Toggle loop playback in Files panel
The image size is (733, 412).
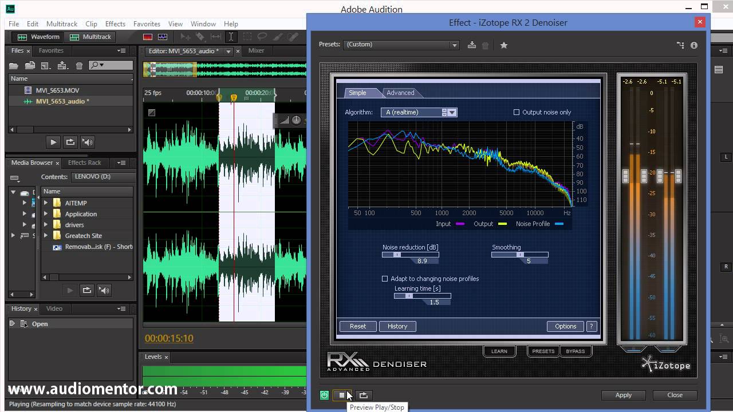70,142
